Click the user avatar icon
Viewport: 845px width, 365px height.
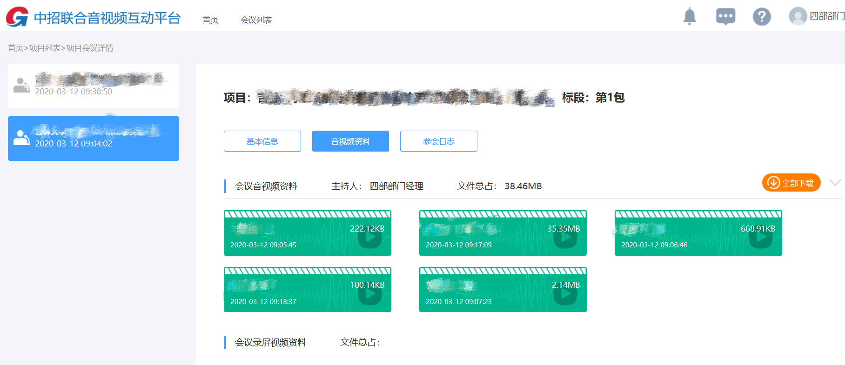click(798, 16)
